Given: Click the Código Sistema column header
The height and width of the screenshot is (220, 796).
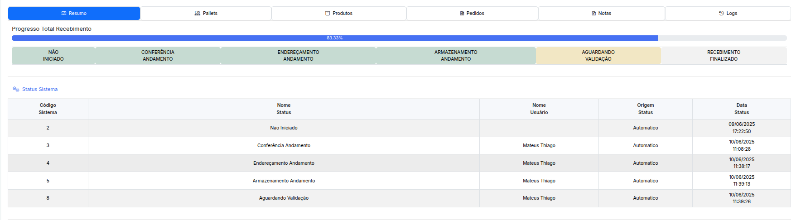Looking at the screenshot, I should pyautogui.click(x=48, y=109).
